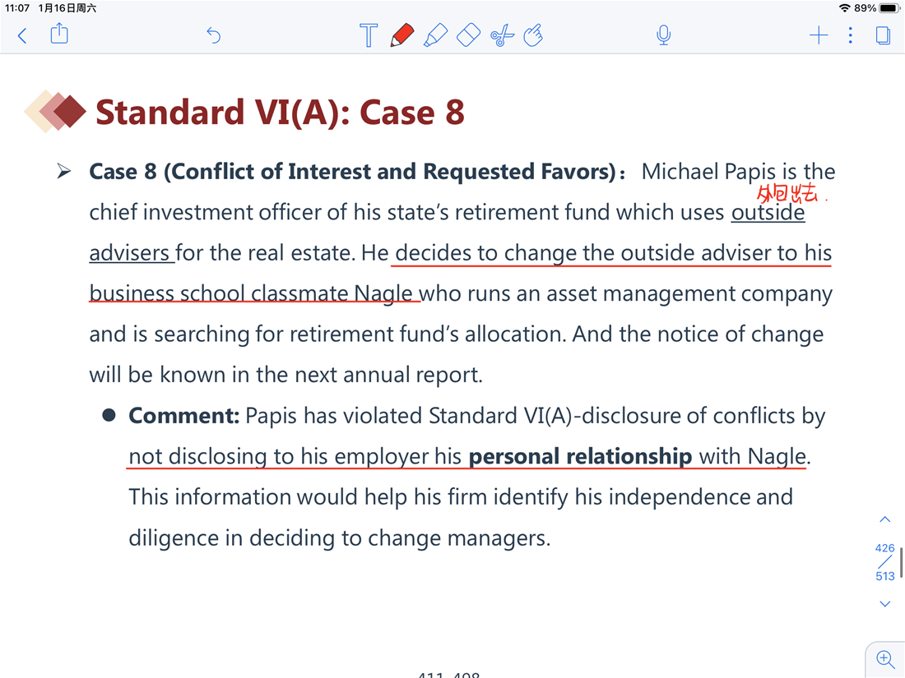Go back using the left chevron
This screenshot has height=678, width=905.
[x=22, y=35]
